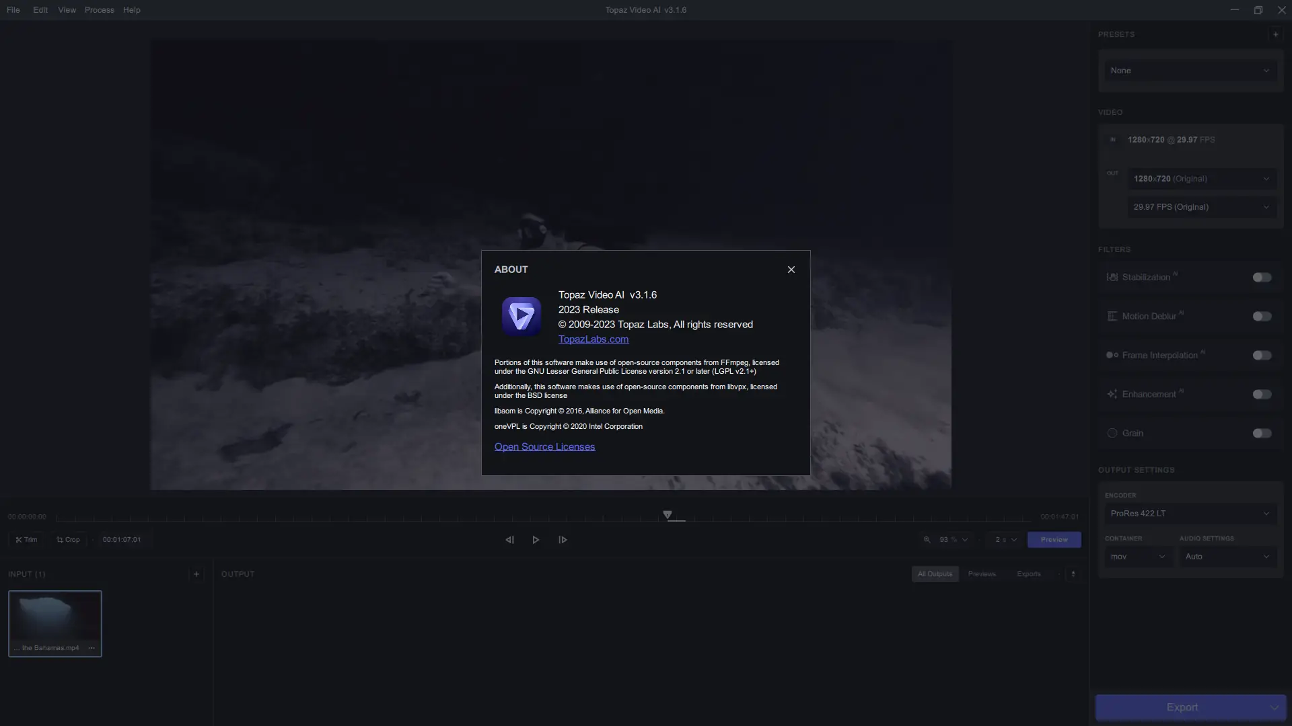The image size is (1292, 726).
Task: Open the TopazLabs.com link
Action: [593, 339]
